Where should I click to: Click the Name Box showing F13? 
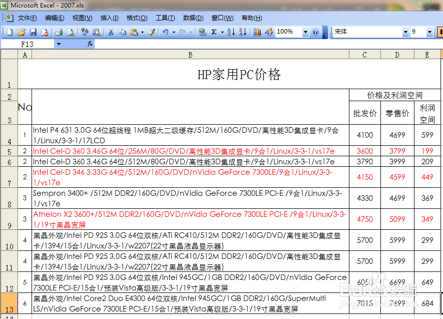point(28,44)
